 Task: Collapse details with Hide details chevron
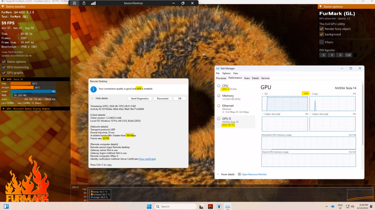pos(92,98)
